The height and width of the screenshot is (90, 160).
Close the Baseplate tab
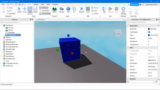[46, 20]
